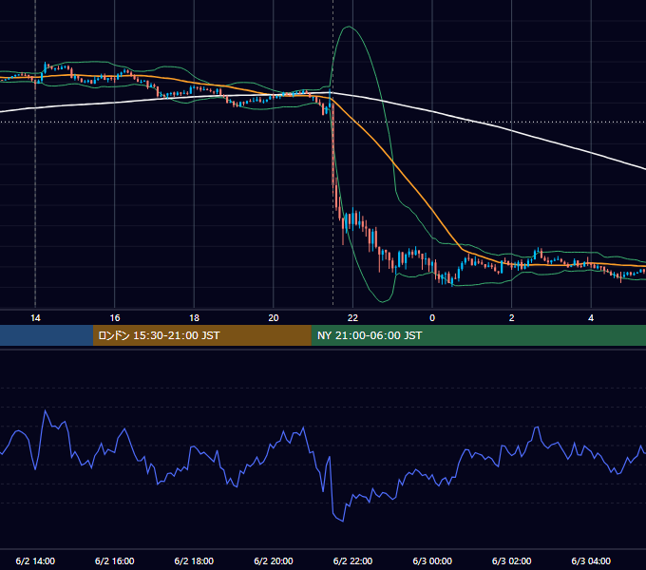Click the 6/2 22:00 time label
The height and width of the screenshot is (570, 646).
tap(352, 560)
